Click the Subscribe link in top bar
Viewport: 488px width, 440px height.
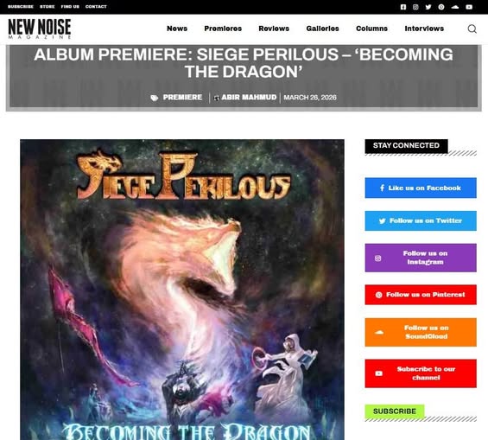21,7
